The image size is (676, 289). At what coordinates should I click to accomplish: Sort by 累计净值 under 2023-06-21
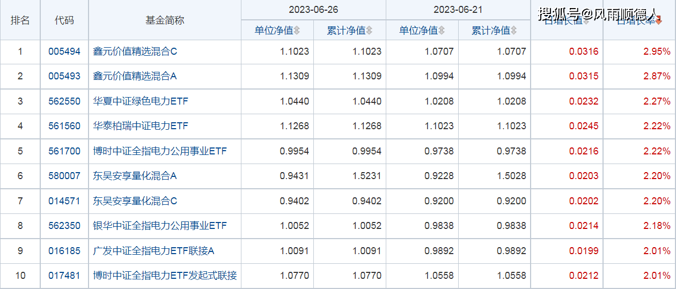click(494, 31)
